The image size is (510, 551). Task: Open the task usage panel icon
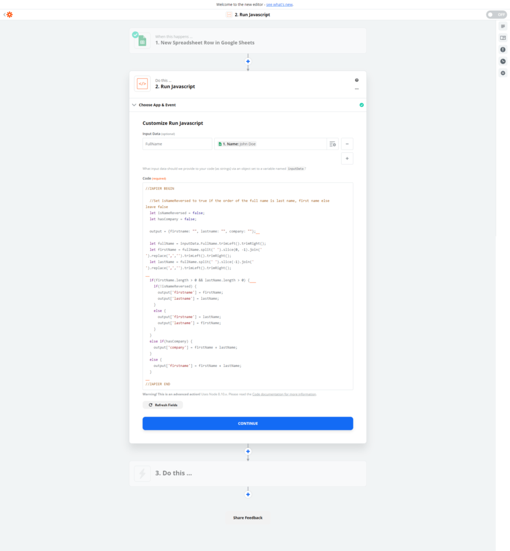[503, 38]
